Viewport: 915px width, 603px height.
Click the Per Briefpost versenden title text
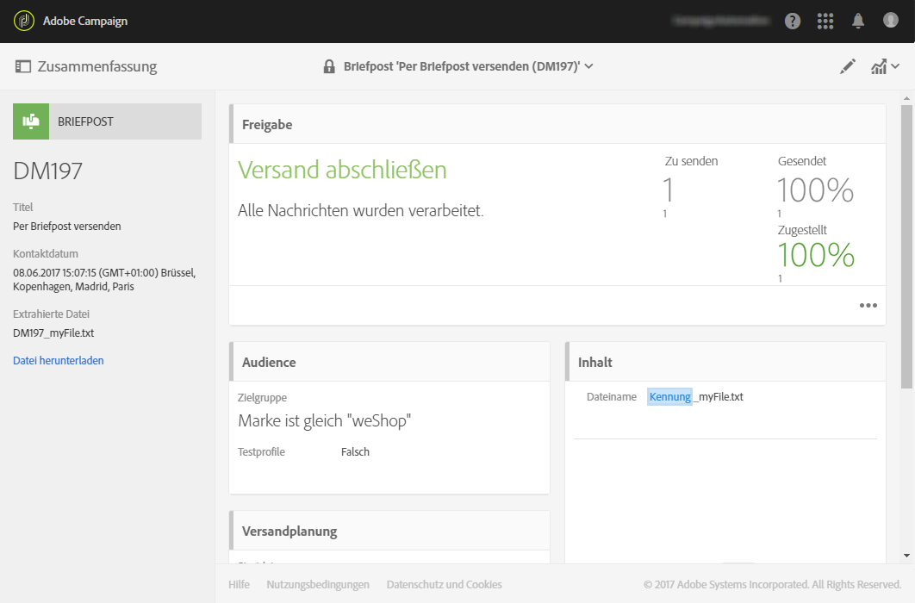(x=67, y=227)
